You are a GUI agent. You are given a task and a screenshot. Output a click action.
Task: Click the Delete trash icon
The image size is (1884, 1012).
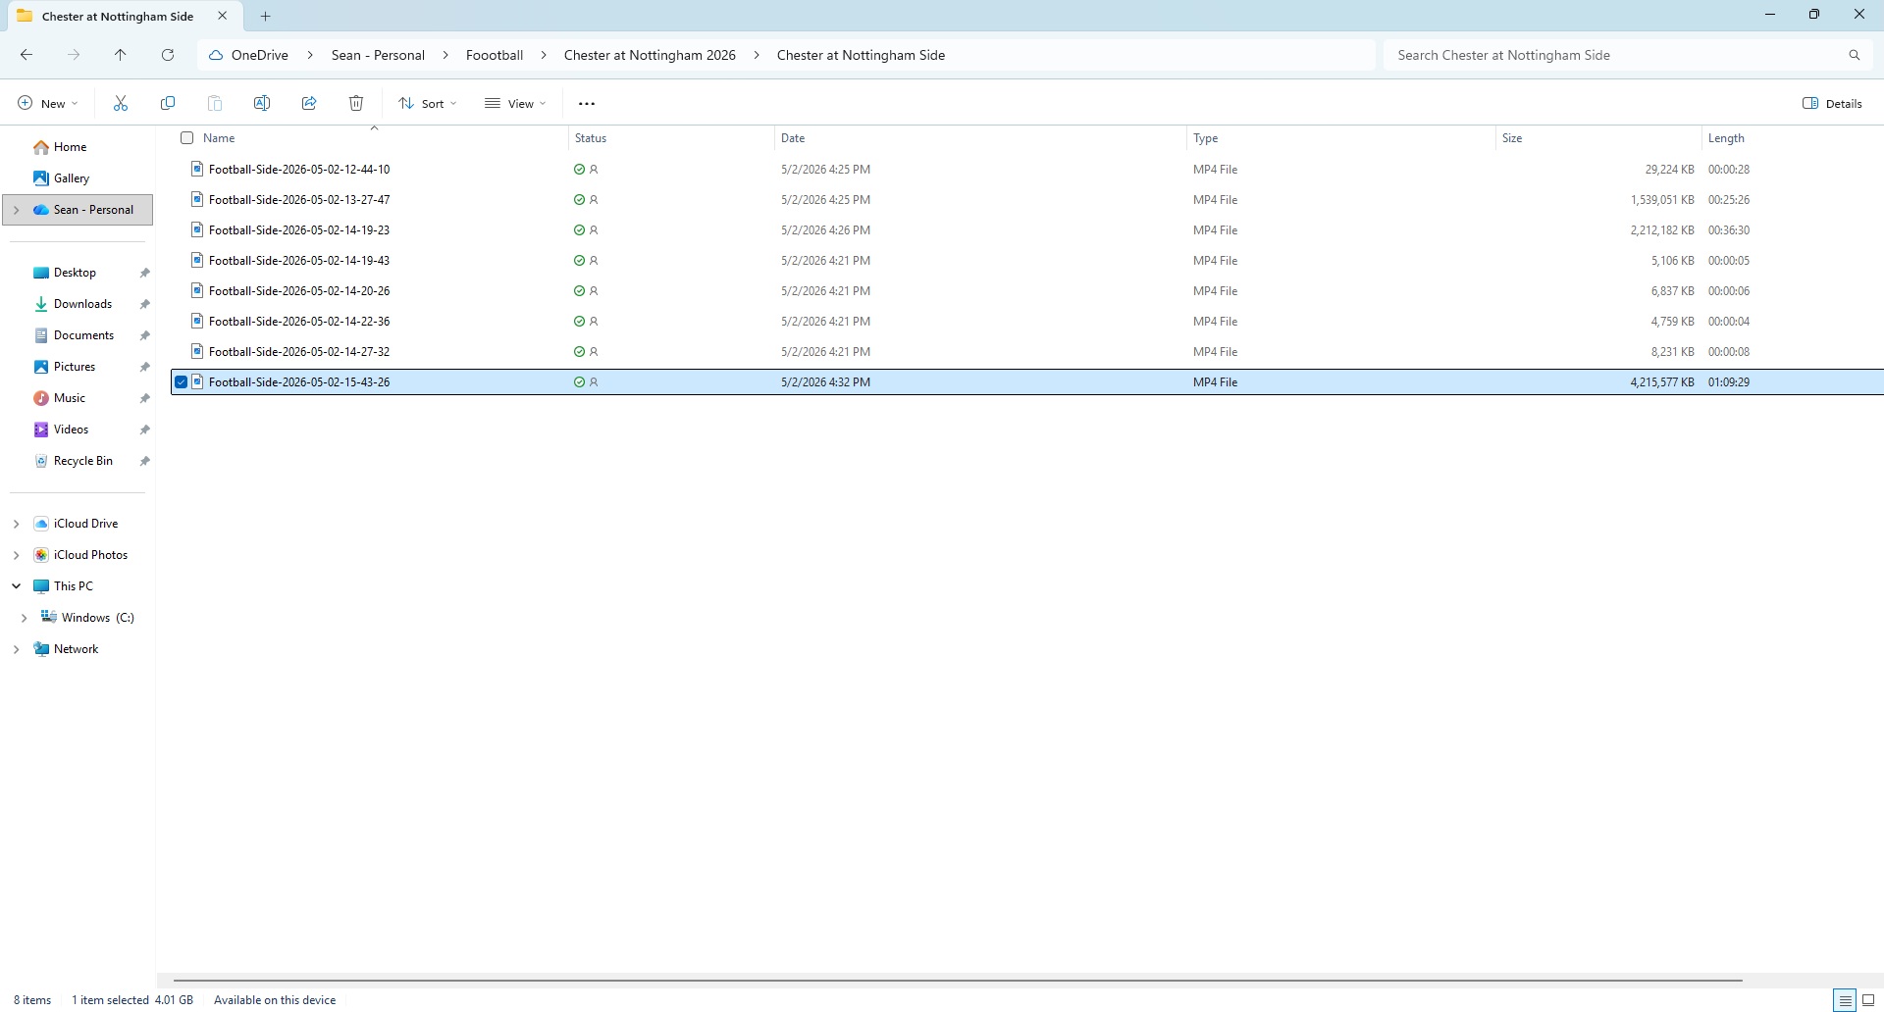pos(356,103)
